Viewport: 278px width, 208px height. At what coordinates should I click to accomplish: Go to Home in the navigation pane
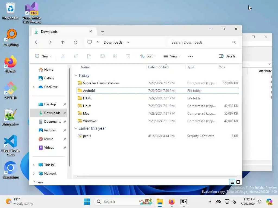(x=48, y=70)
